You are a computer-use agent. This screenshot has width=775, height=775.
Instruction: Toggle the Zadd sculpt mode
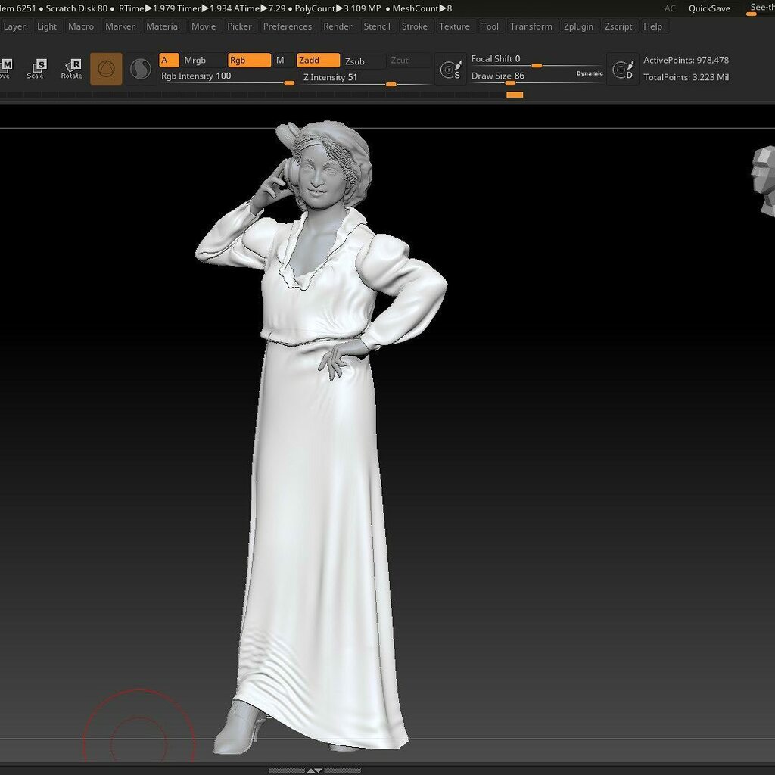[x=317, y=61]
